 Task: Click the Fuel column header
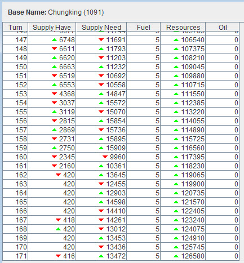point(144,27)
